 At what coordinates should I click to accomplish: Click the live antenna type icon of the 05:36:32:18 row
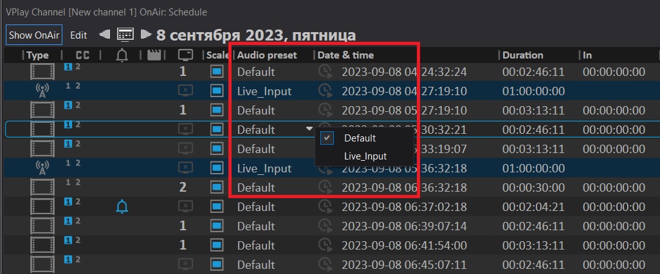coord(42,169)
